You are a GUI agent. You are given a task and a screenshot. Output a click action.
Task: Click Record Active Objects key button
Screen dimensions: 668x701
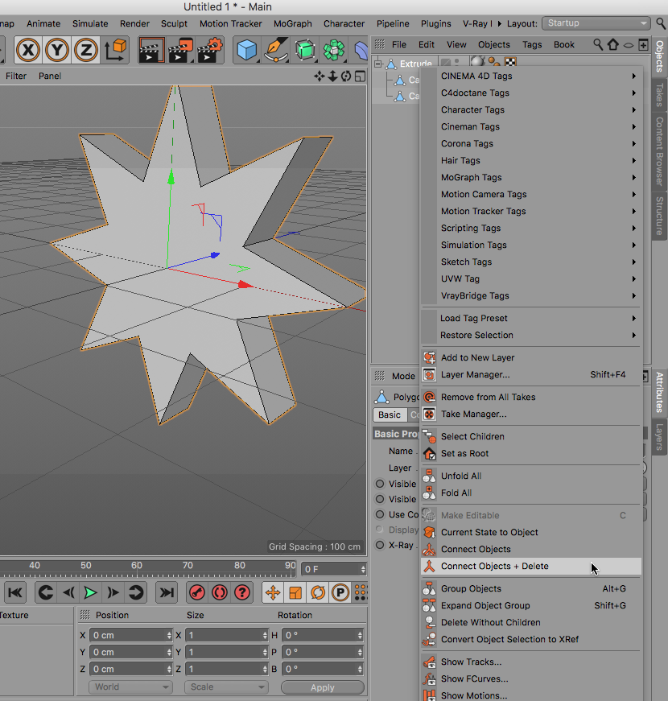197,593
